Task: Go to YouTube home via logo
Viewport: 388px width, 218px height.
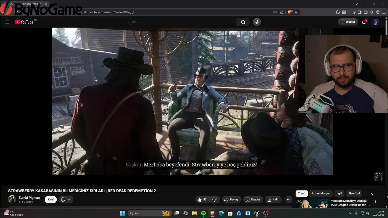Action: [x=24, y=22]
